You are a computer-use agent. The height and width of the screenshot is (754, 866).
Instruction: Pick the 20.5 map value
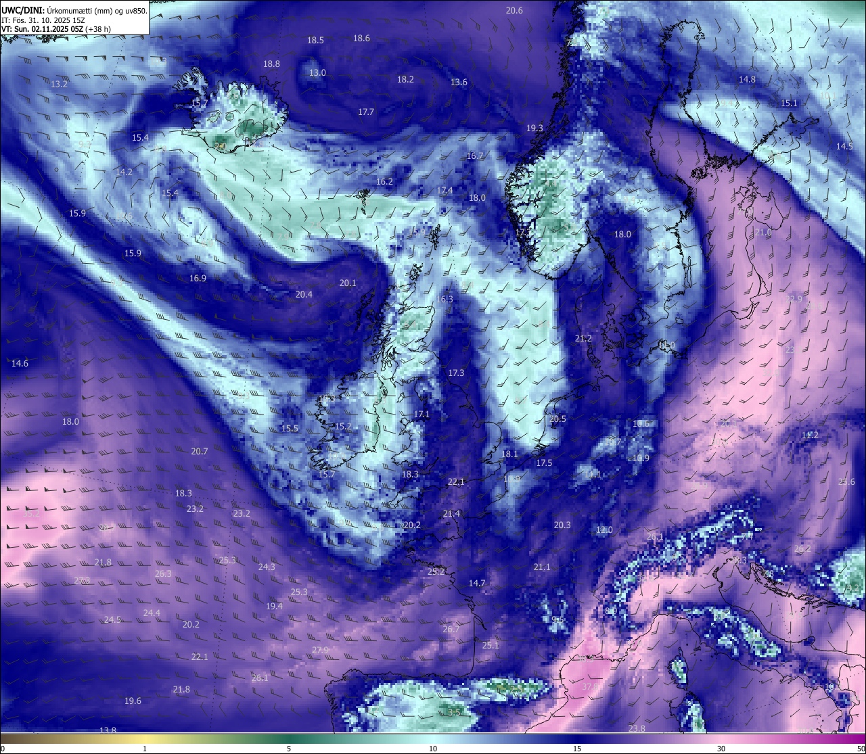[557, 419]
